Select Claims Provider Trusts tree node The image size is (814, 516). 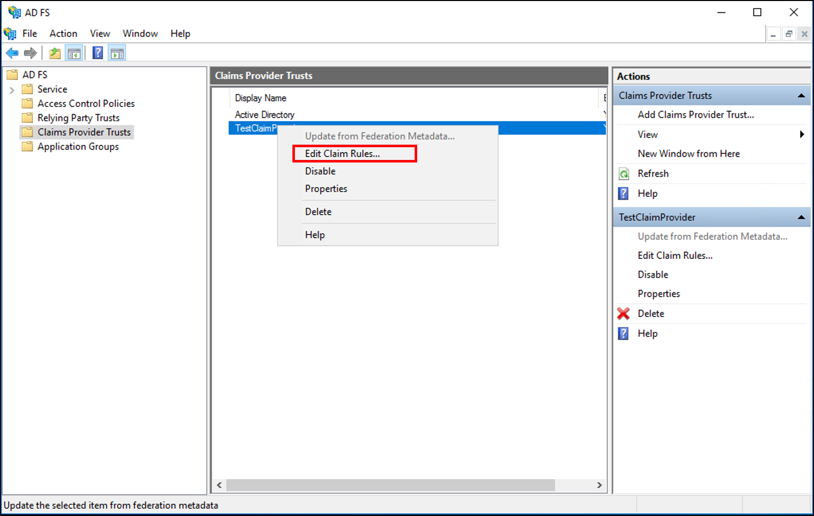[84, 132]
